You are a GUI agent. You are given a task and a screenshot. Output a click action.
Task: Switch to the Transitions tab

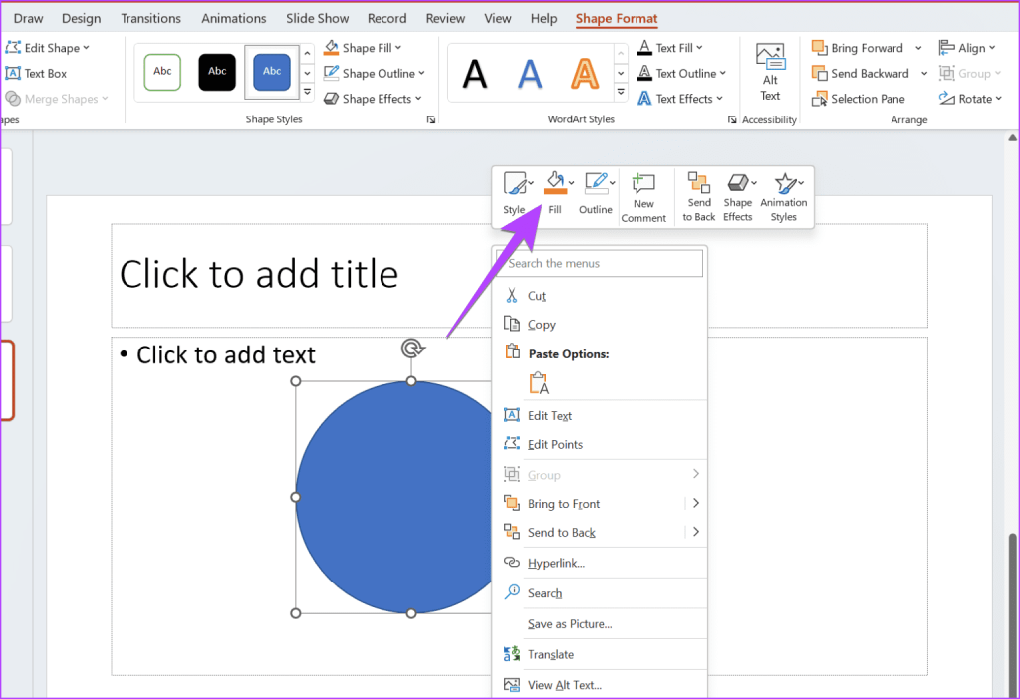pos(150,18)
